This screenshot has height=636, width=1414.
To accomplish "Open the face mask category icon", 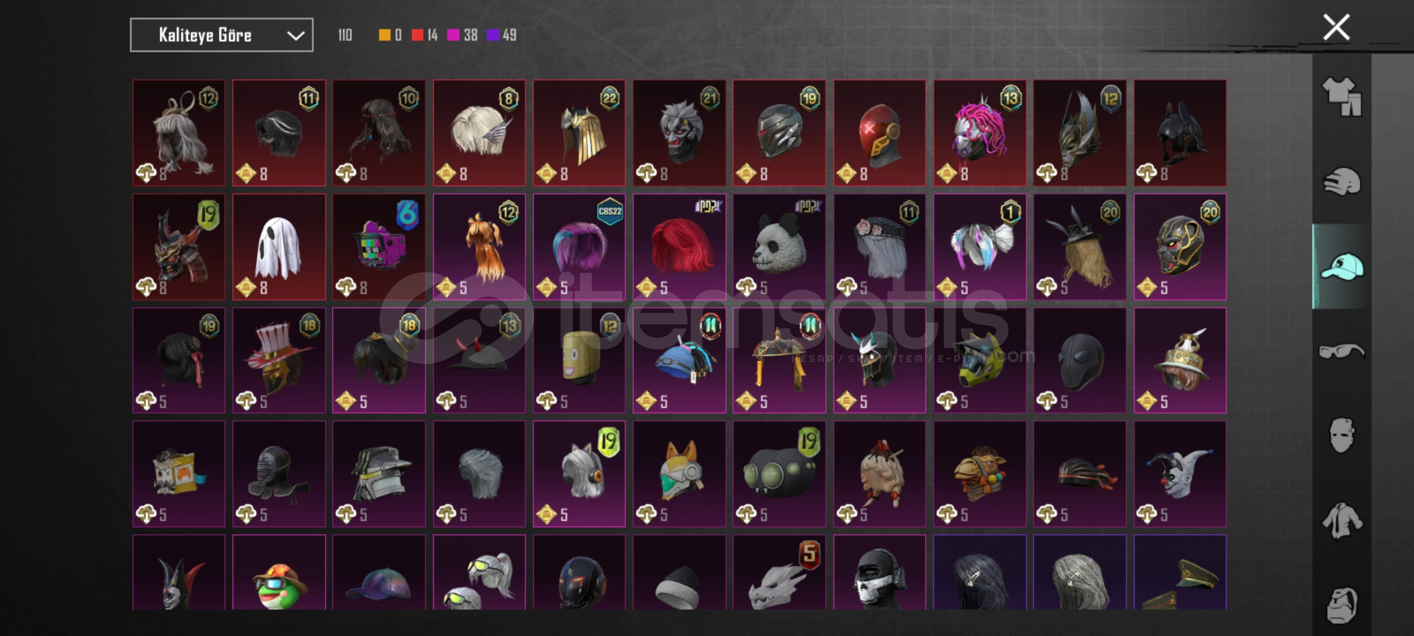I will click(x=1342, y=435).
